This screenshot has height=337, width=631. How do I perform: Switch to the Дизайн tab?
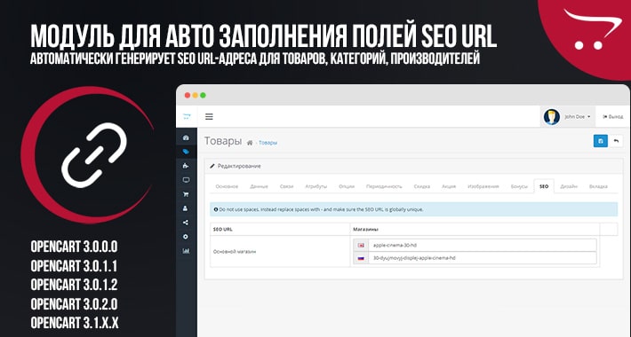(569, 186)
